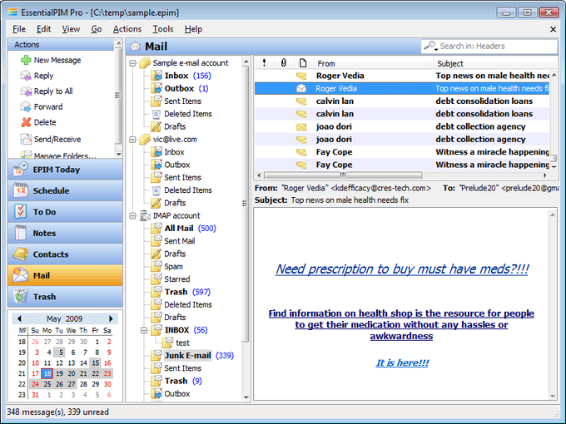
Task: Click the 'It is here!!!' link
Action: (x=402, y=362)
